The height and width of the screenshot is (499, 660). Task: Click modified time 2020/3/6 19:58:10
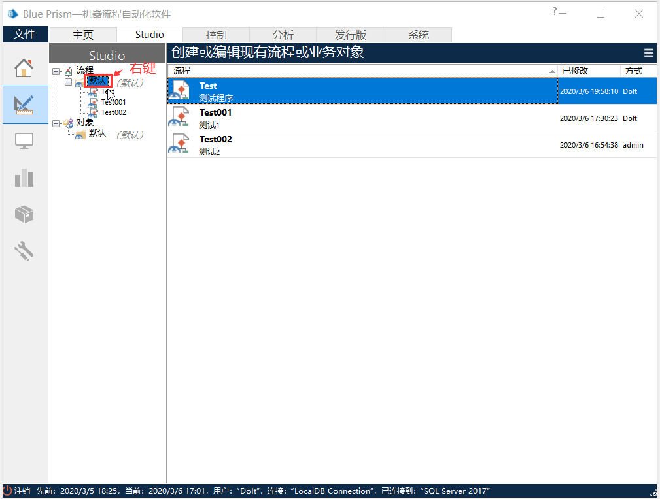[589, 91]
